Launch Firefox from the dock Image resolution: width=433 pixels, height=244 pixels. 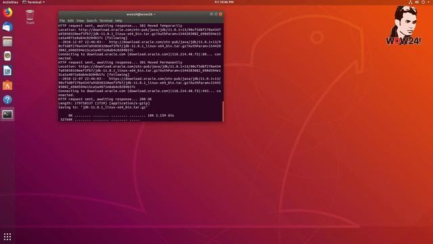pos(7,13)
